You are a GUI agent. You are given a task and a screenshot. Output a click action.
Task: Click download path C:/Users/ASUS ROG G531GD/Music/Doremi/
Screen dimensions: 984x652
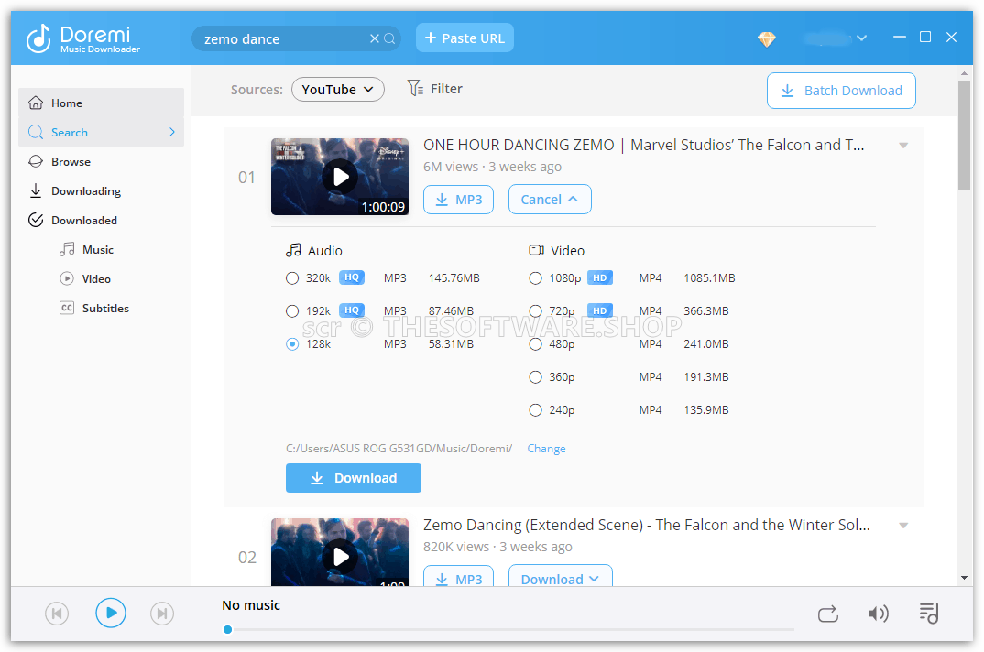click(399, 449)
